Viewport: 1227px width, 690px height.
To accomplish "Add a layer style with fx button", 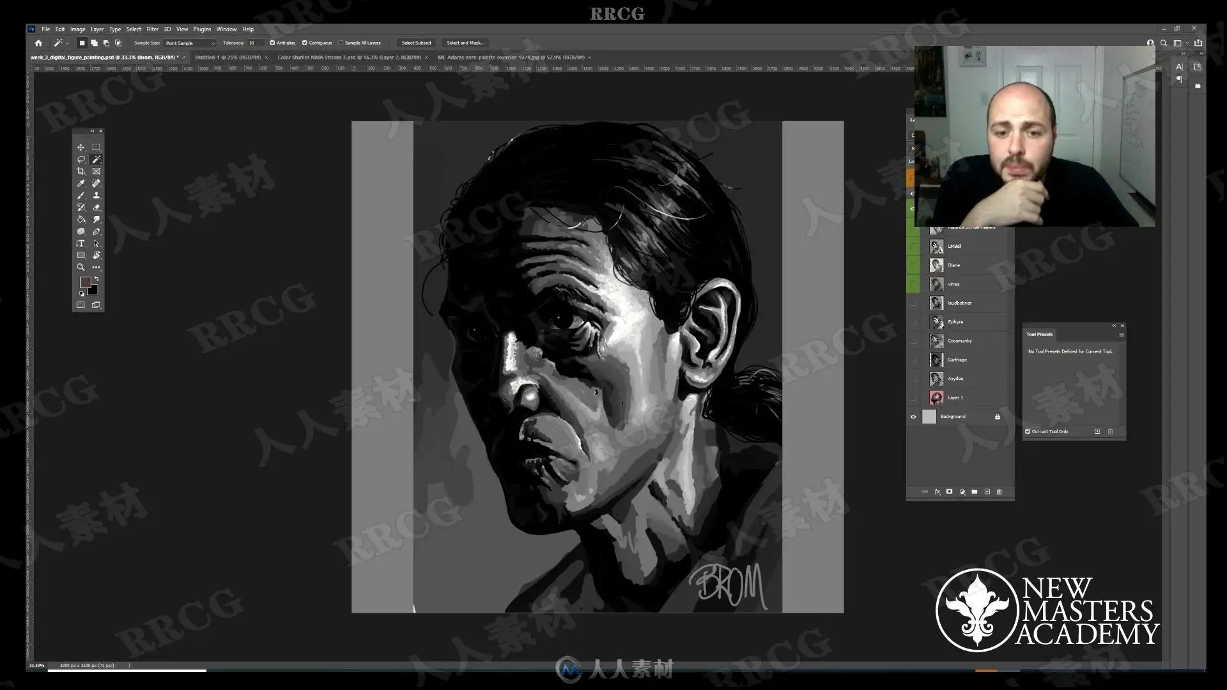I will 938,492.
